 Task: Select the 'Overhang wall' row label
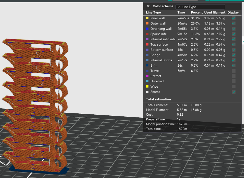pos(161,29)
